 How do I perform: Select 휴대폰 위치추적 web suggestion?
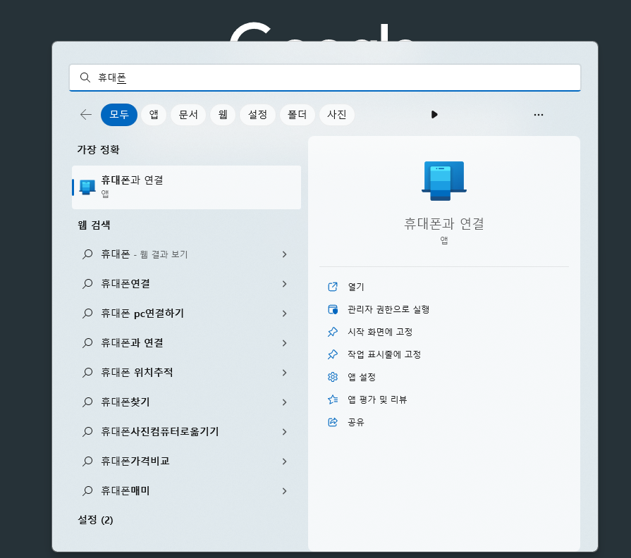(186, 372)
